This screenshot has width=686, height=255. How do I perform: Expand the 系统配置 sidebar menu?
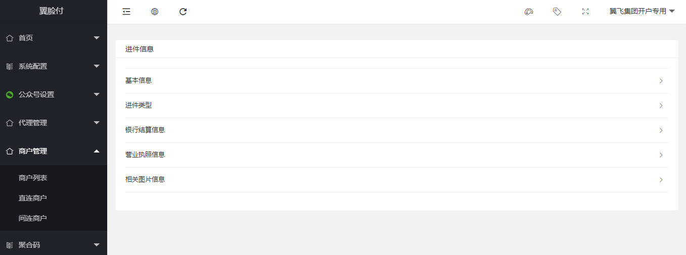pos(54,66)
